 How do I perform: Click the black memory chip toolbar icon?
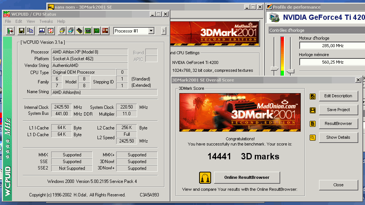pyautogui.click(x=79, y=31)
